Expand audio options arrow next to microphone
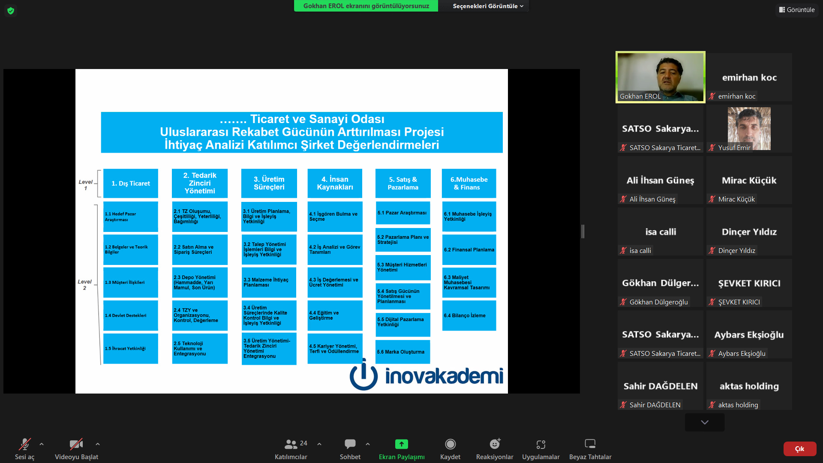This screenshot has height=463, width=823. [x=42, y=444]
